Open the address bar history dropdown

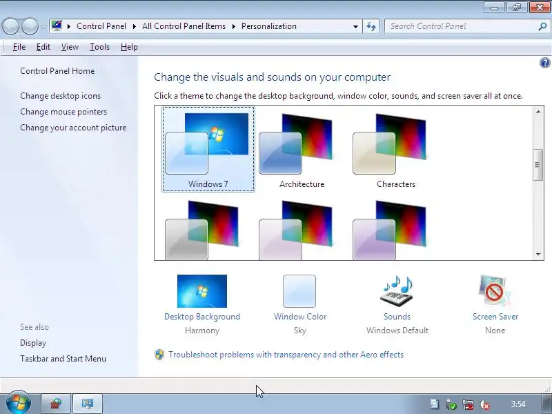355,26
